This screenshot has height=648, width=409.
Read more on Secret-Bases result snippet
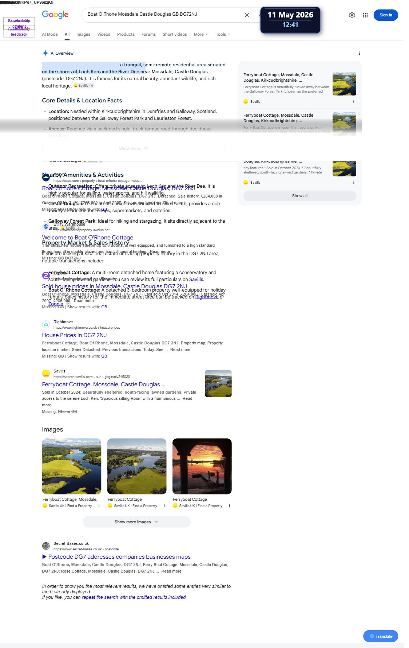(171, 571)
